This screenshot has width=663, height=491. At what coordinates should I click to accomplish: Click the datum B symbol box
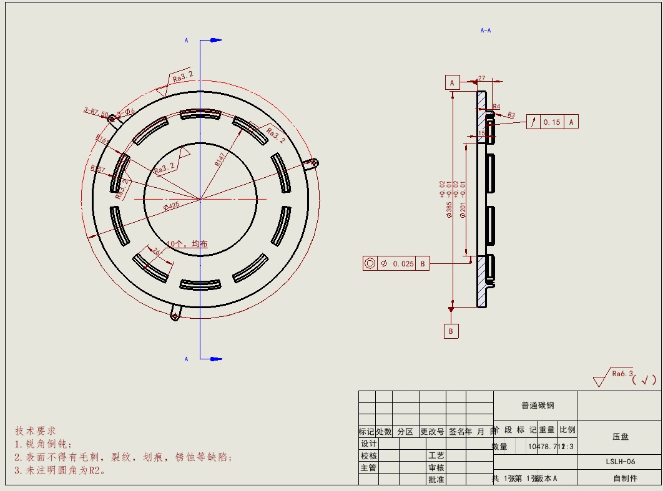pyautogui.click(x=451, y=331)
